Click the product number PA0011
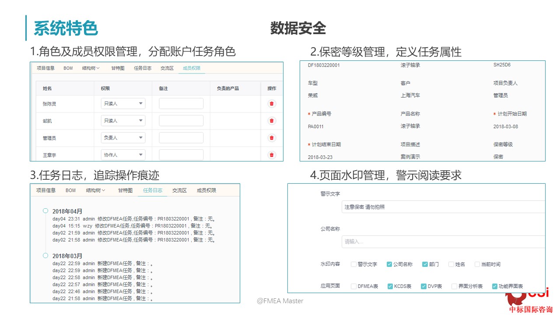560x315 pixels. coord(316,126)
